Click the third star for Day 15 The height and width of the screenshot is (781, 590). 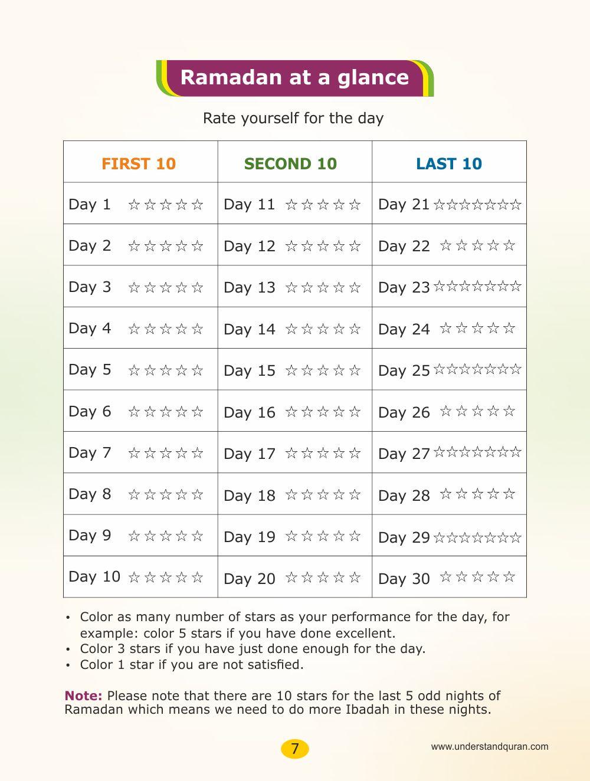323,370
